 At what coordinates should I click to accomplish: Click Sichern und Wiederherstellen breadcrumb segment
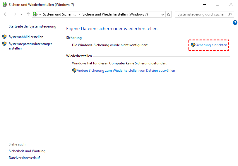(x=115, y=14)
